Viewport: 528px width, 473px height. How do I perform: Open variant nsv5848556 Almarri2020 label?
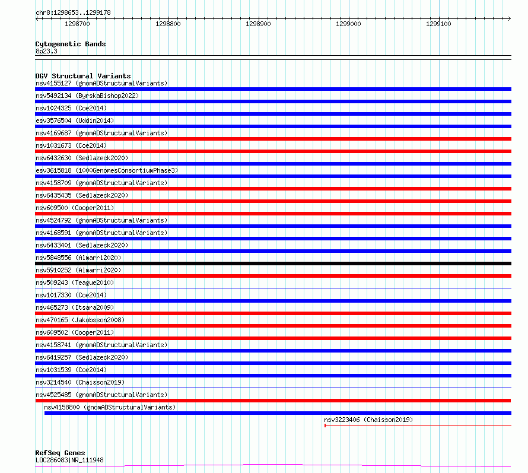coord(78,258)
